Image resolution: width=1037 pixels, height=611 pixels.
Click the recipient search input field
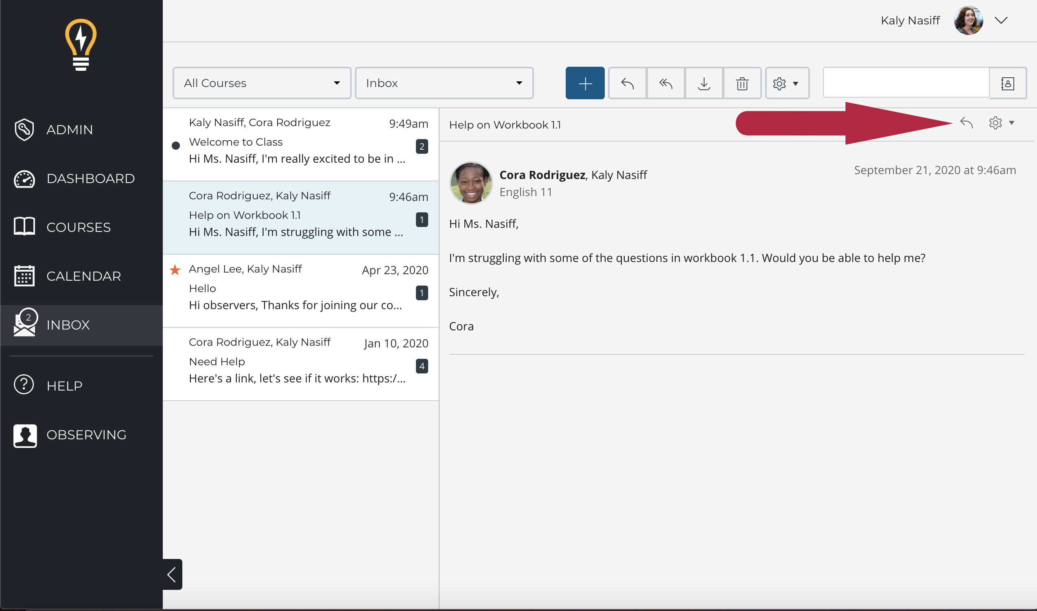[x=905, y=83]
